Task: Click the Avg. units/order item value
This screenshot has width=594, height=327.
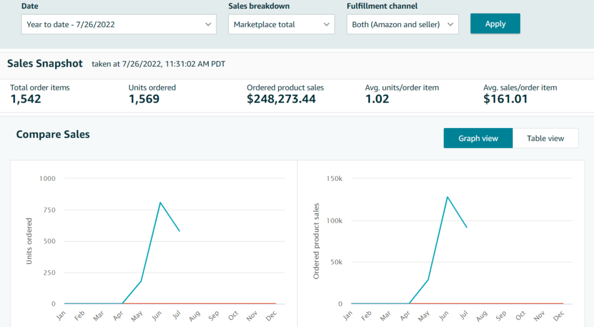Action: (377, 99)
